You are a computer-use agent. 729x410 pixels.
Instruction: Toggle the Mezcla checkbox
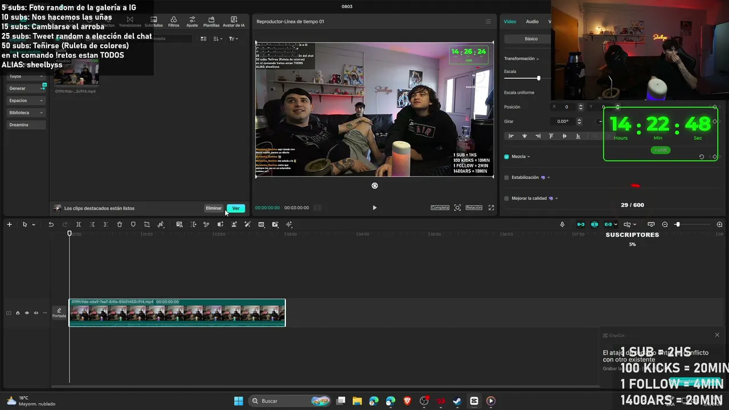point(506,157)
